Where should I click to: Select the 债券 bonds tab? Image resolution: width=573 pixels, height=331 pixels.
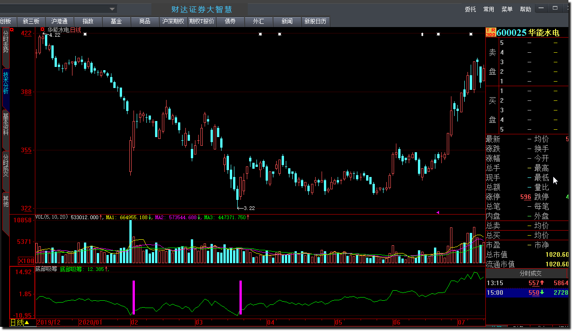tap(230, 21)
